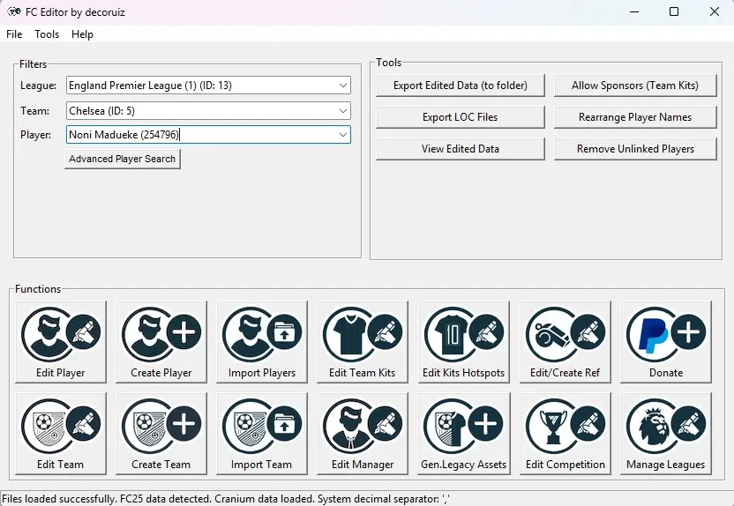Expand the League dropdown
This screenshot has height=506, width=734.
point(343,86)
